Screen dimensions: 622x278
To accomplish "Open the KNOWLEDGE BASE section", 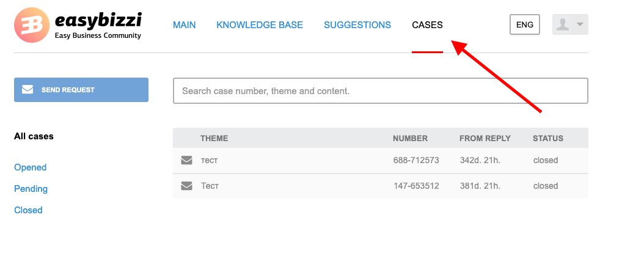I will 260,25.
